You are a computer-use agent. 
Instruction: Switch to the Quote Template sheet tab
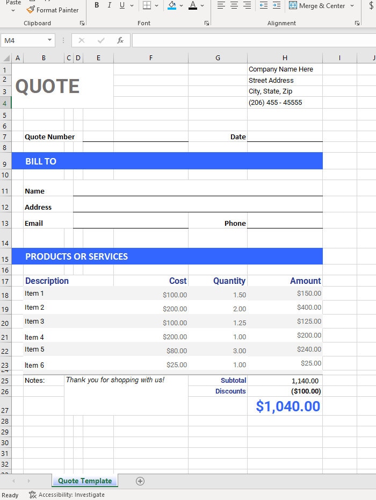85,481
